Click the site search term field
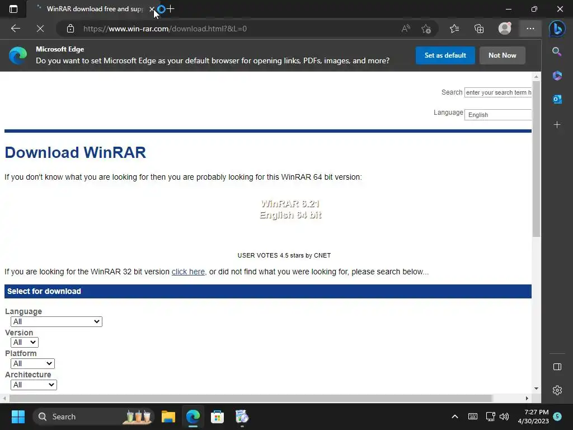Image resolution: width=573 pixels, height=430 pixels. pyautogui.click(x=497, y=92)
